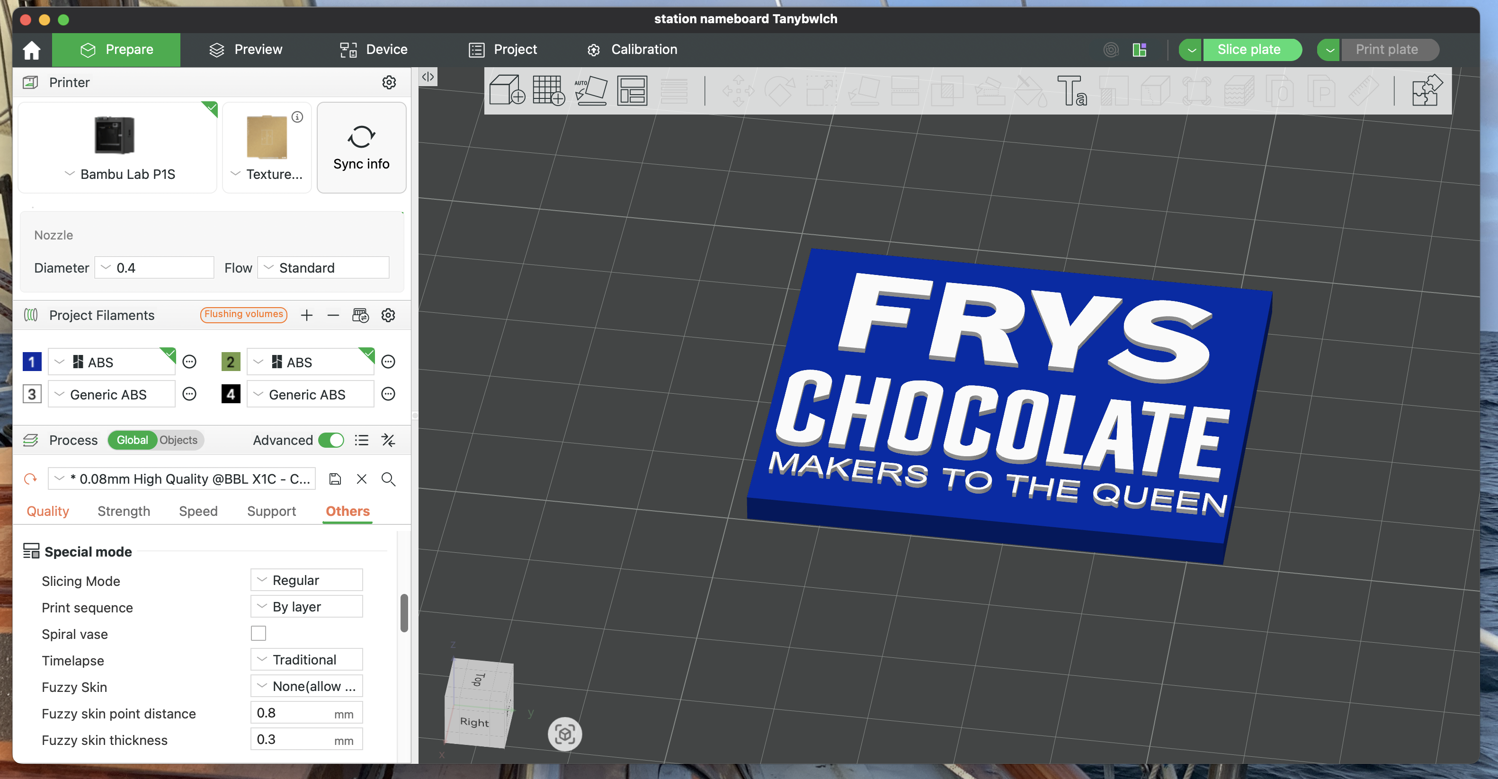Open filament 4 Generic ABS dropdown
1498x779 pixels.
[x=311, y=394]
